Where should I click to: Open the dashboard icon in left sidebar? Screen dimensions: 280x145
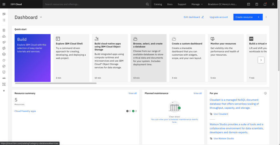[x=4, y=14]
